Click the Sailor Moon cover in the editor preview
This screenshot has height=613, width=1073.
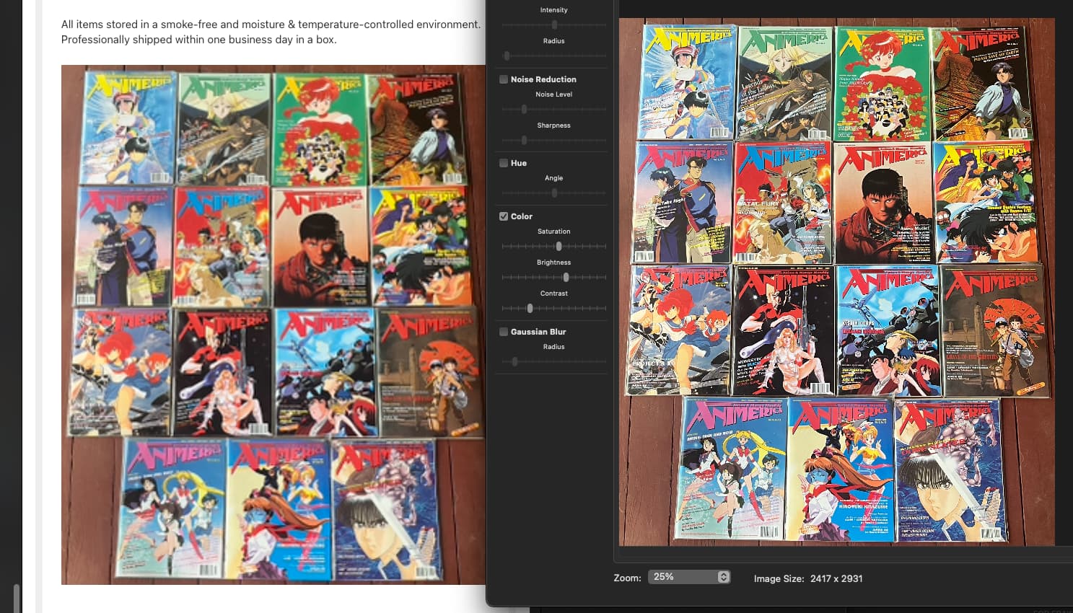(732, 469)
